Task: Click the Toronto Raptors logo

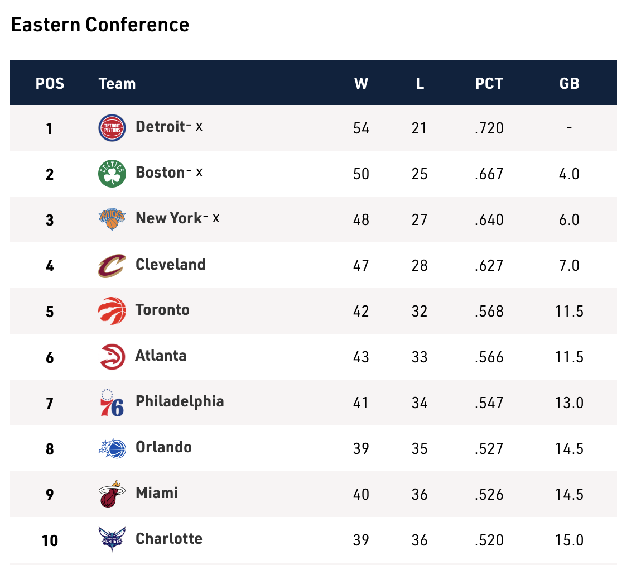Action: (112, 311)
